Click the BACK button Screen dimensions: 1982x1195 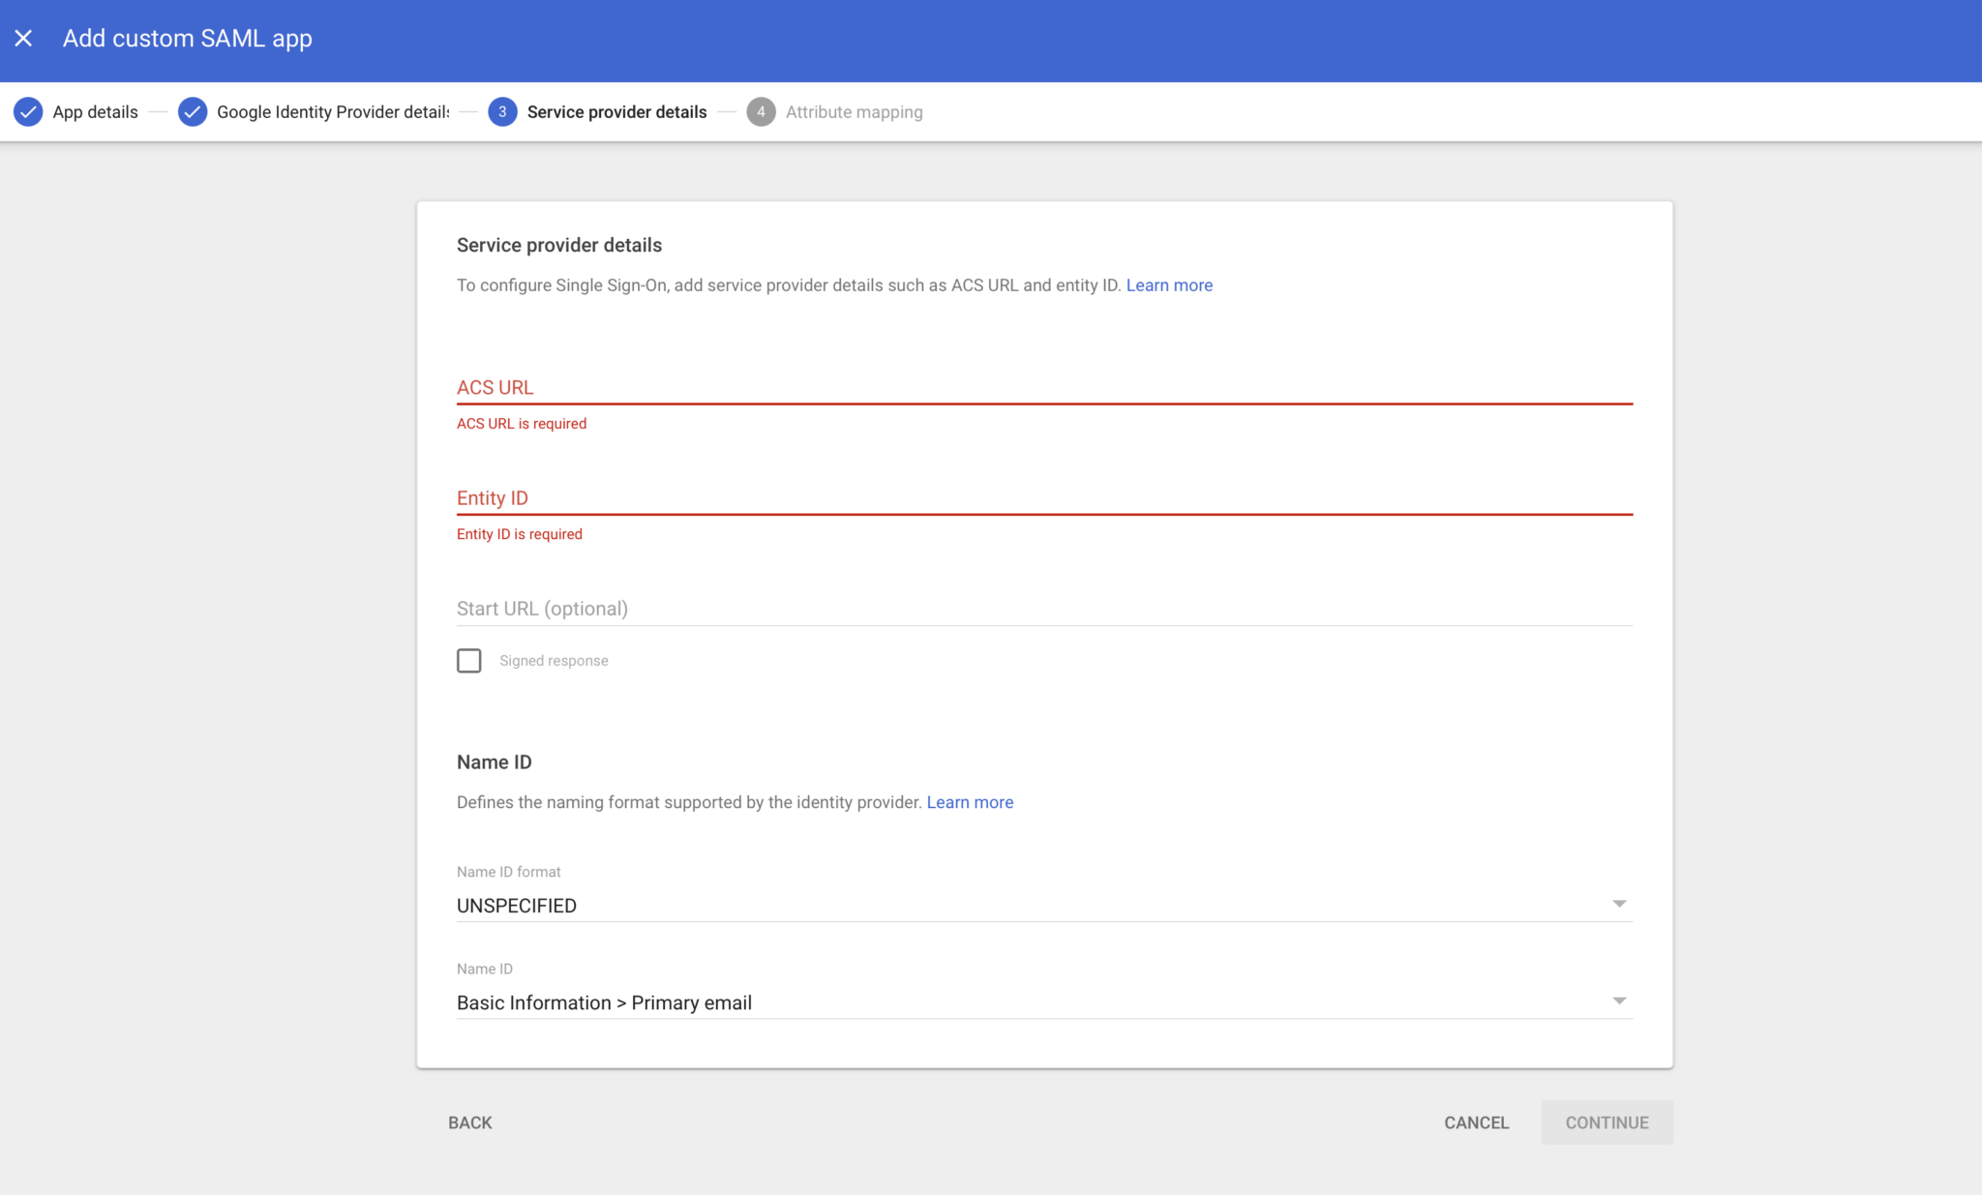pos(470,1122)
